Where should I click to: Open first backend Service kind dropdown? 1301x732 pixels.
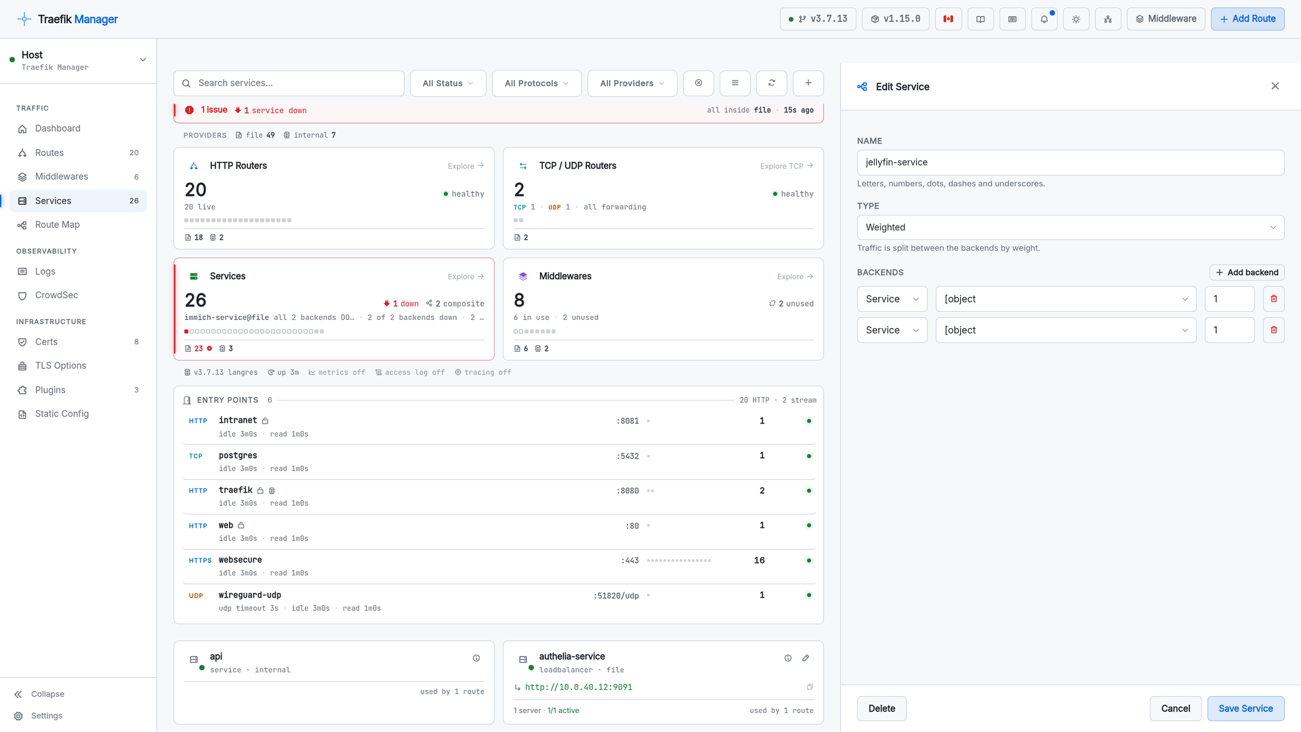(x=892, y=299)
